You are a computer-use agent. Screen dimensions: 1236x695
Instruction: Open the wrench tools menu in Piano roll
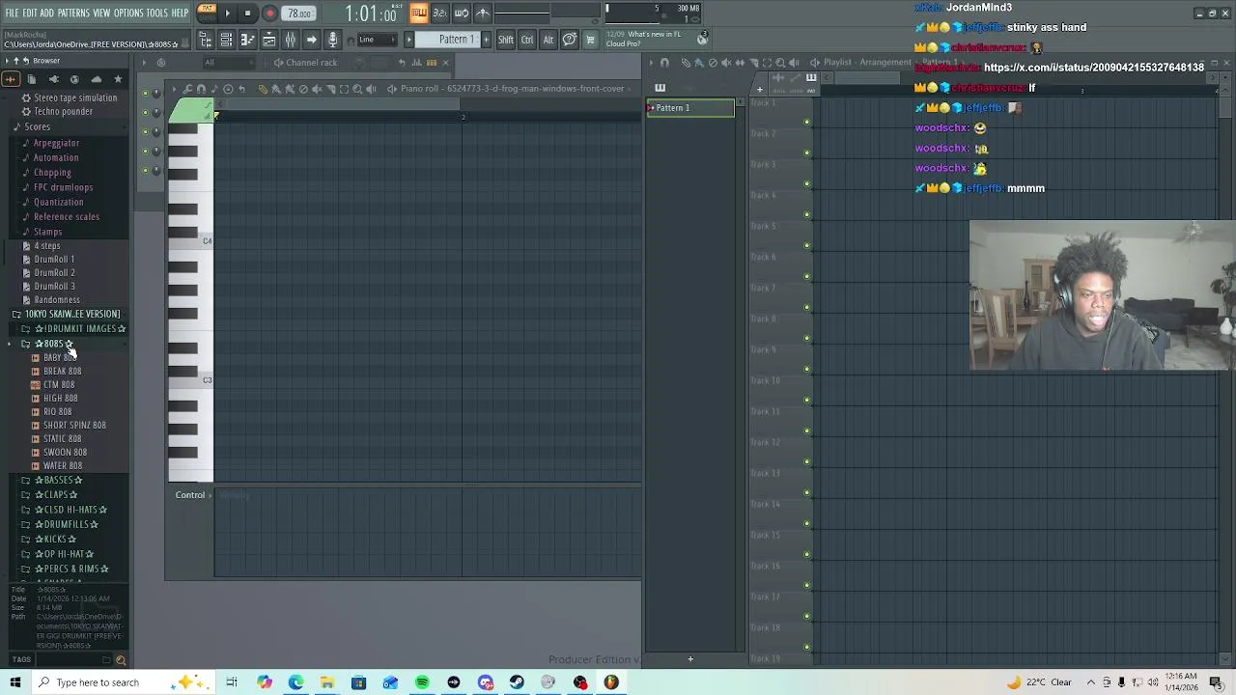tap(187, 89)
